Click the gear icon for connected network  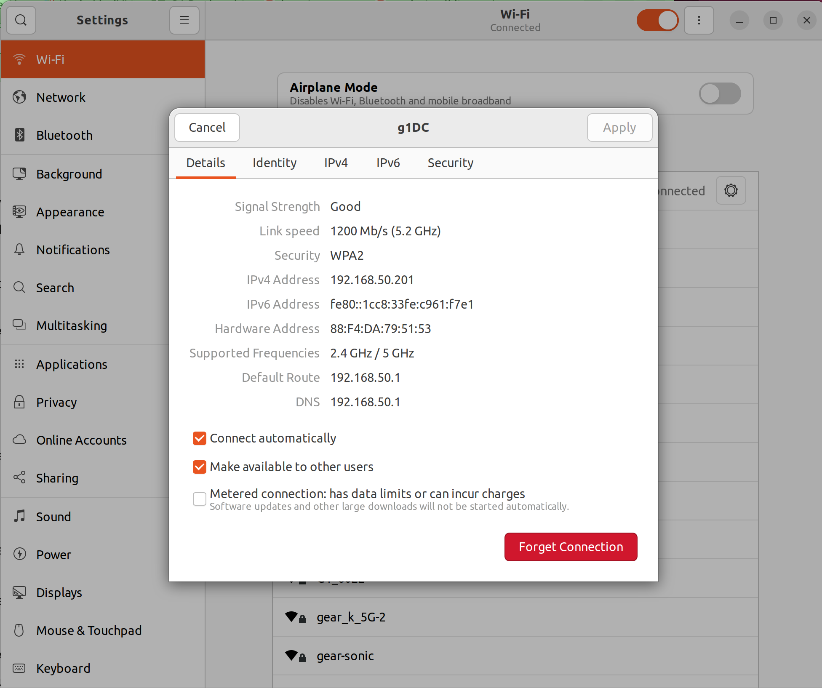coord(731,191)
